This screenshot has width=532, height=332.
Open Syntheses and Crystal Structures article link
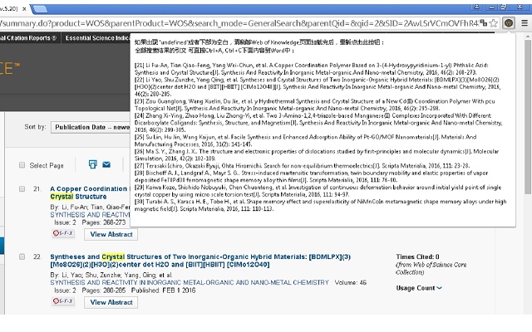point(200,261)
